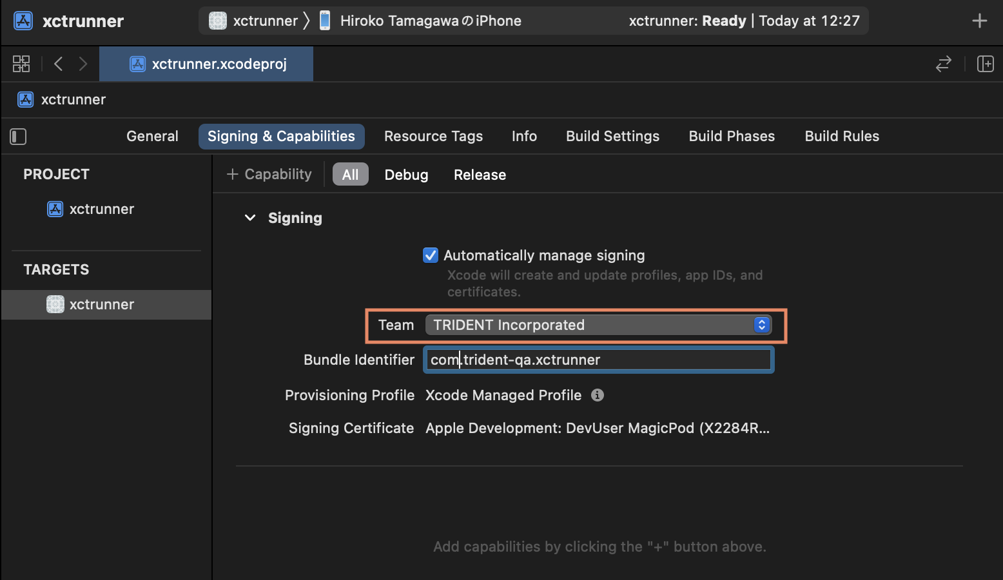
Task: Switch to the General tab
Action: (x=152, y=136)
